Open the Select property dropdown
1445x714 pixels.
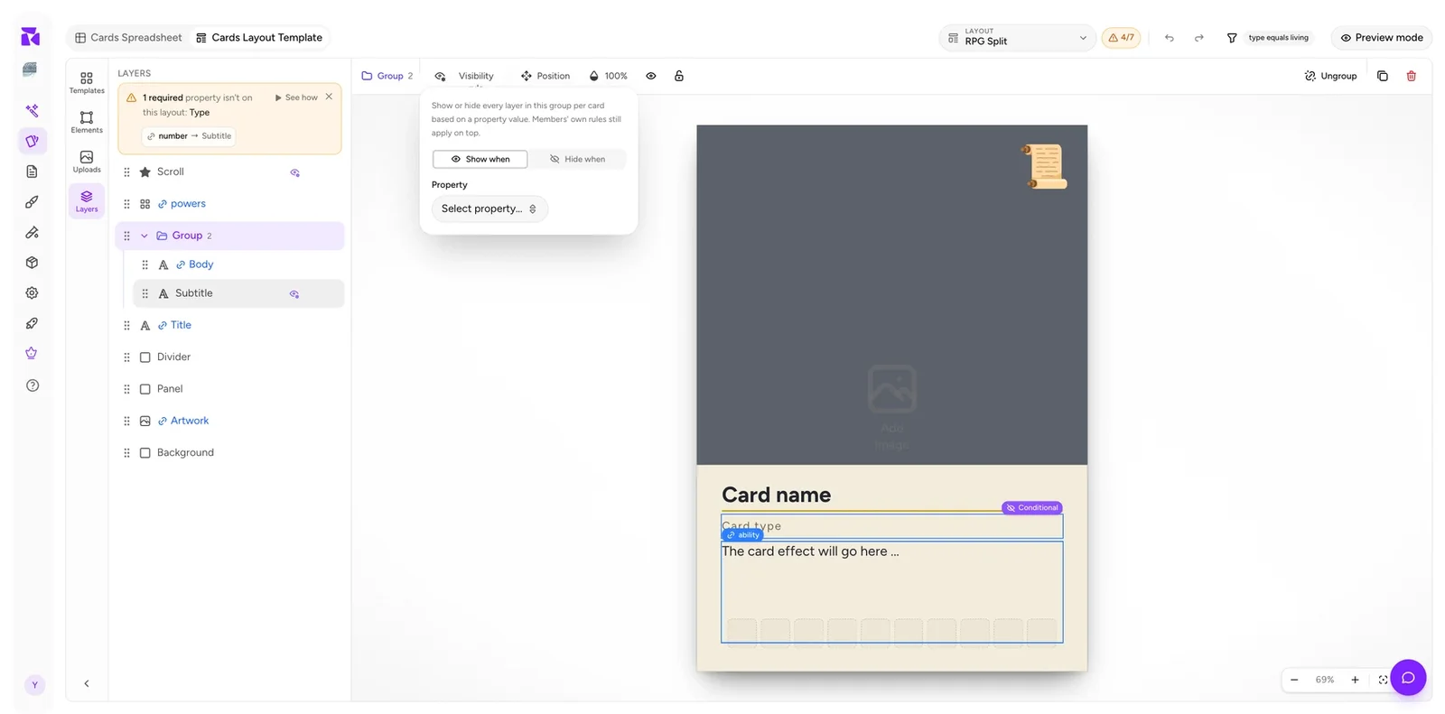tap(489, 209)
